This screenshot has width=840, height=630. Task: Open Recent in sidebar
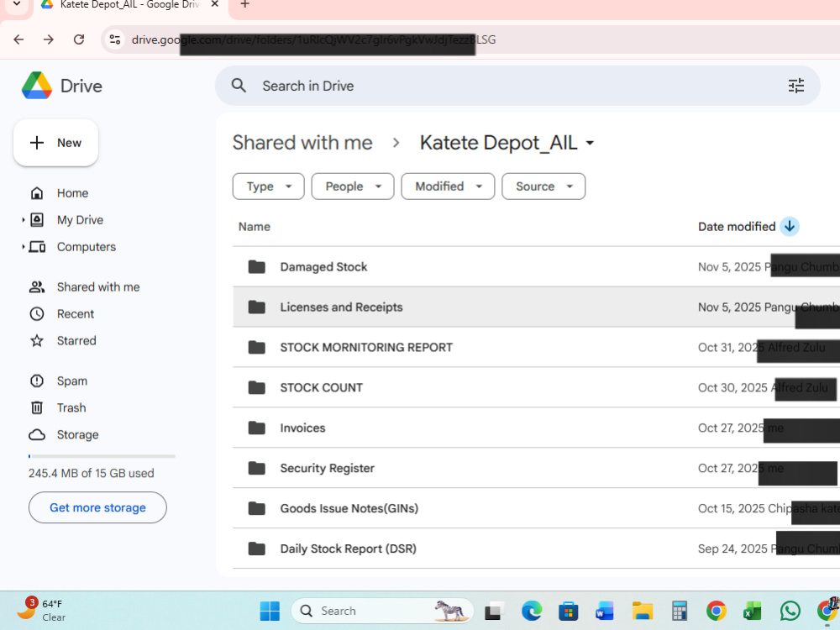click(x=76, y=314)
